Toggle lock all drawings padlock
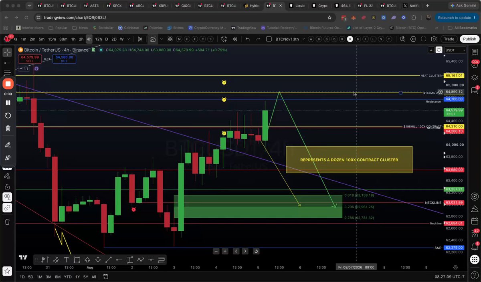Image resolution: width=481 pixels, height=282 pixels. point(7,186)
